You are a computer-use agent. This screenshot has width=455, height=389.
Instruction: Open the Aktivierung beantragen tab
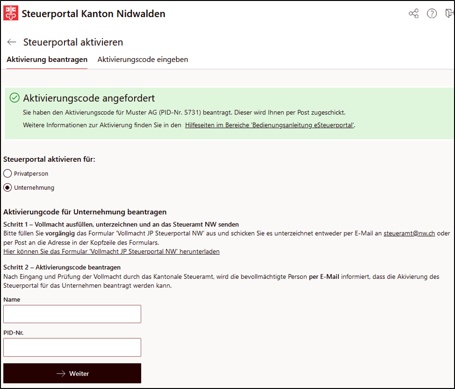47,59
